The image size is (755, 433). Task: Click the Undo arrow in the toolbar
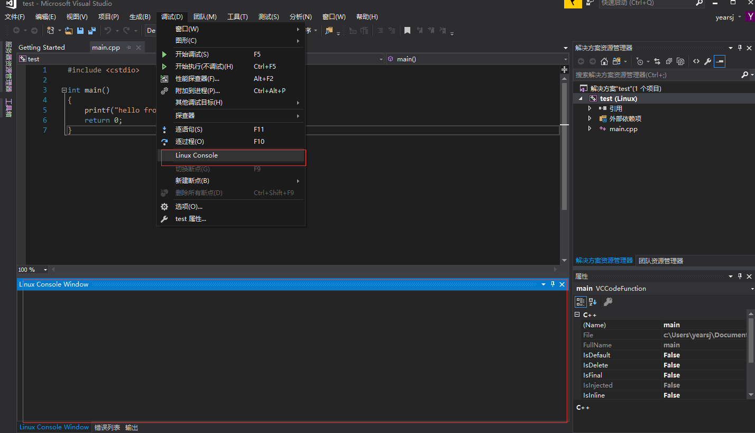point(108,31)
